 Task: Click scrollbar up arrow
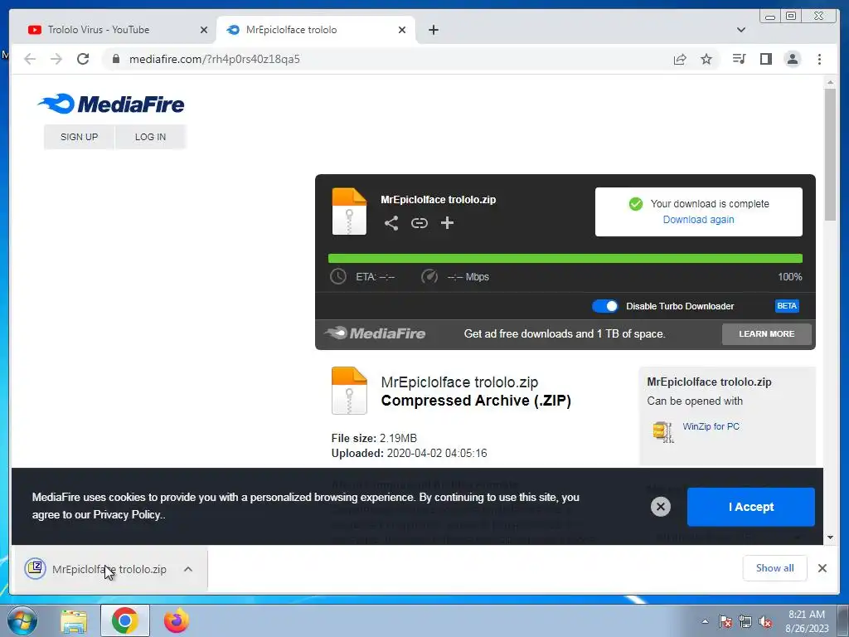point(830,82)
